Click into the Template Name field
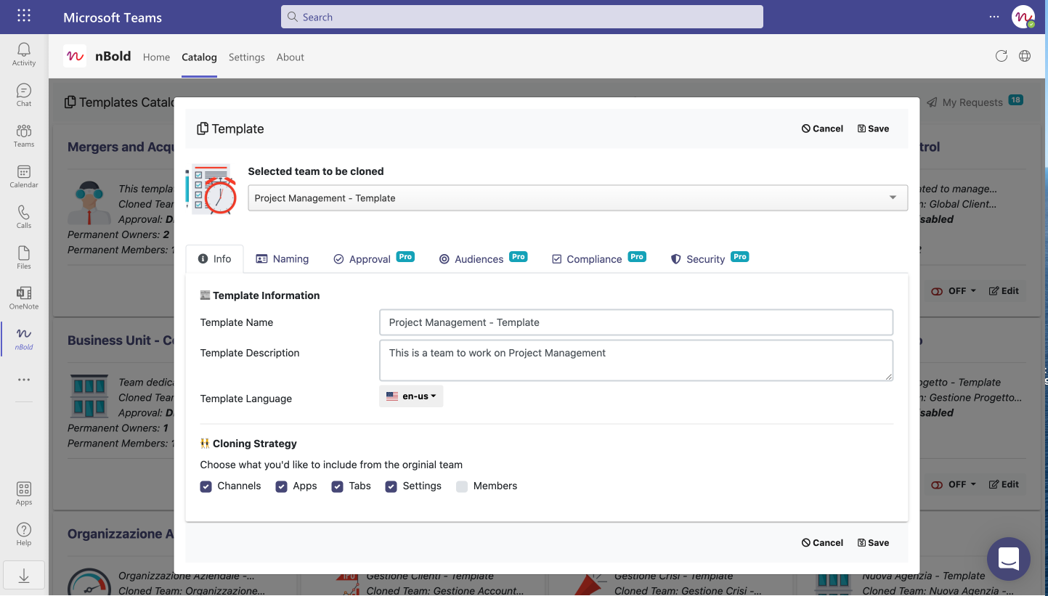Screen dimensions: 1048x596 tap(635, 322)
